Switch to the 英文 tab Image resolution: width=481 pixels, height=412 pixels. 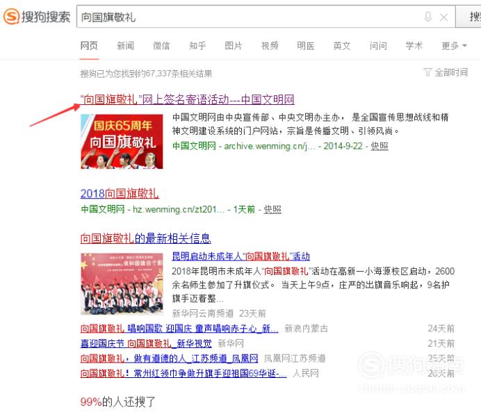point(342,46)
